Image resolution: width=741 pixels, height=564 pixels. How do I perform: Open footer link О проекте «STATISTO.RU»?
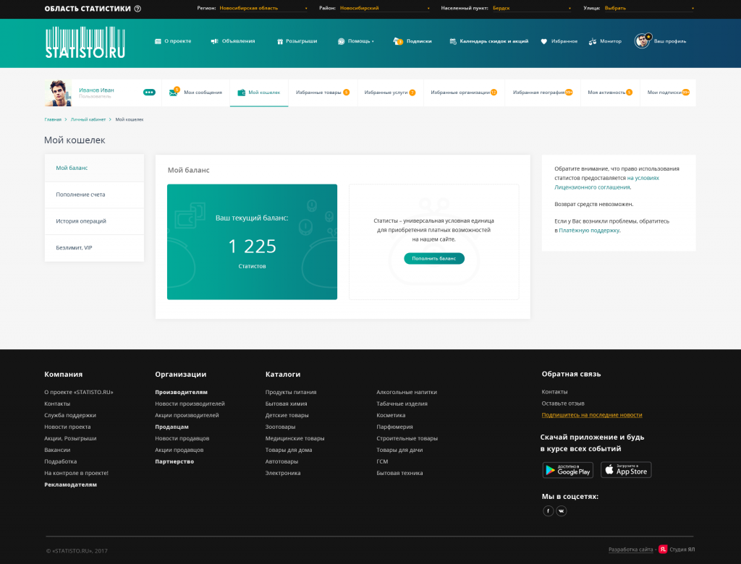(79, 392)
